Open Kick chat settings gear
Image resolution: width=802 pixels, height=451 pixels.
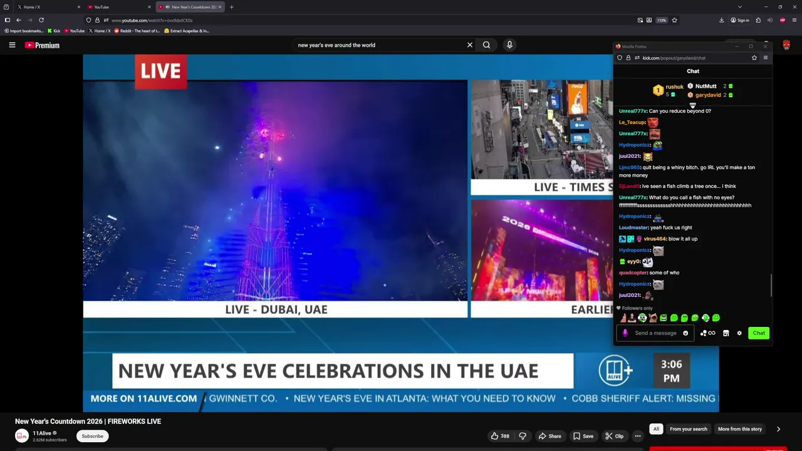tap(739, 333)
